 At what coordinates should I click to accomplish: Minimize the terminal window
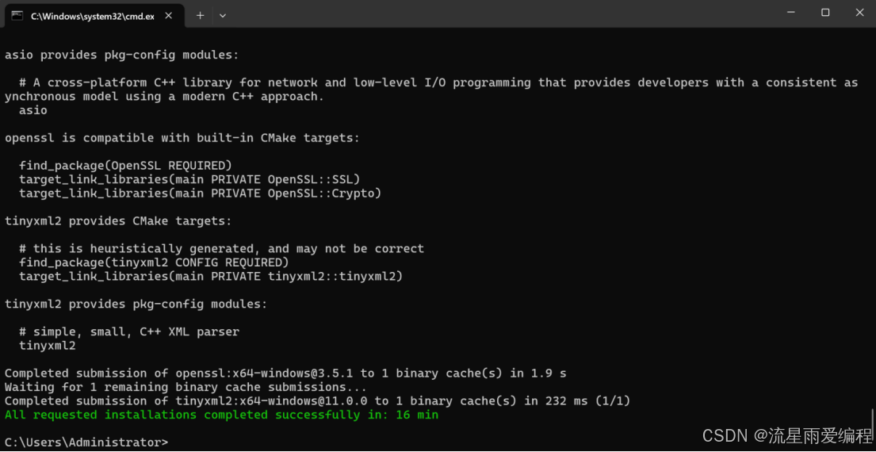[x=790, y=13]
